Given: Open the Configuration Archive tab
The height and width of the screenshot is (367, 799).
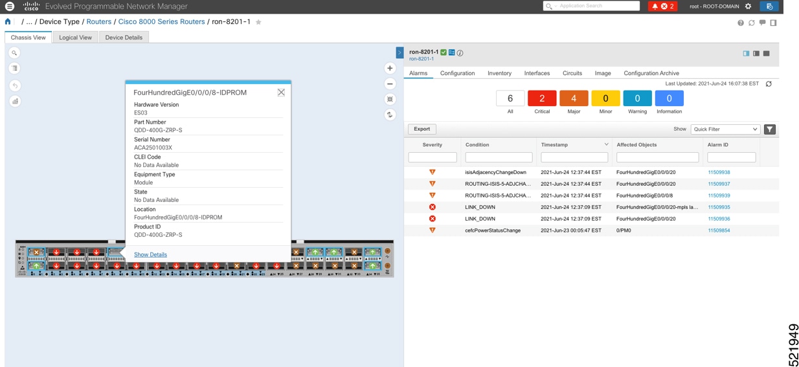Looking at the screenshot, I should point(651,73).
